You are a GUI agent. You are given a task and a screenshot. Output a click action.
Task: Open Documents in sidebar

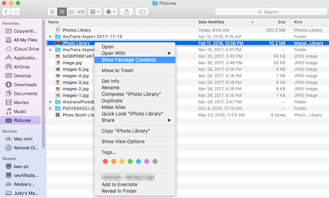pyautogui.click(x=21, y=94)
